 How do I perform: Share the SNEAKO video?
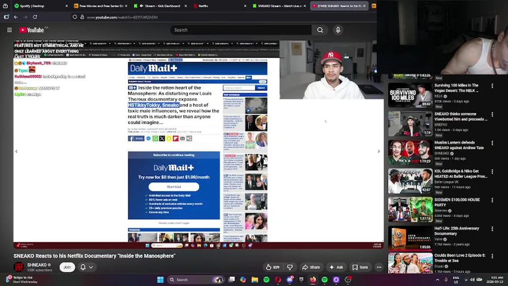coord(311,267)
